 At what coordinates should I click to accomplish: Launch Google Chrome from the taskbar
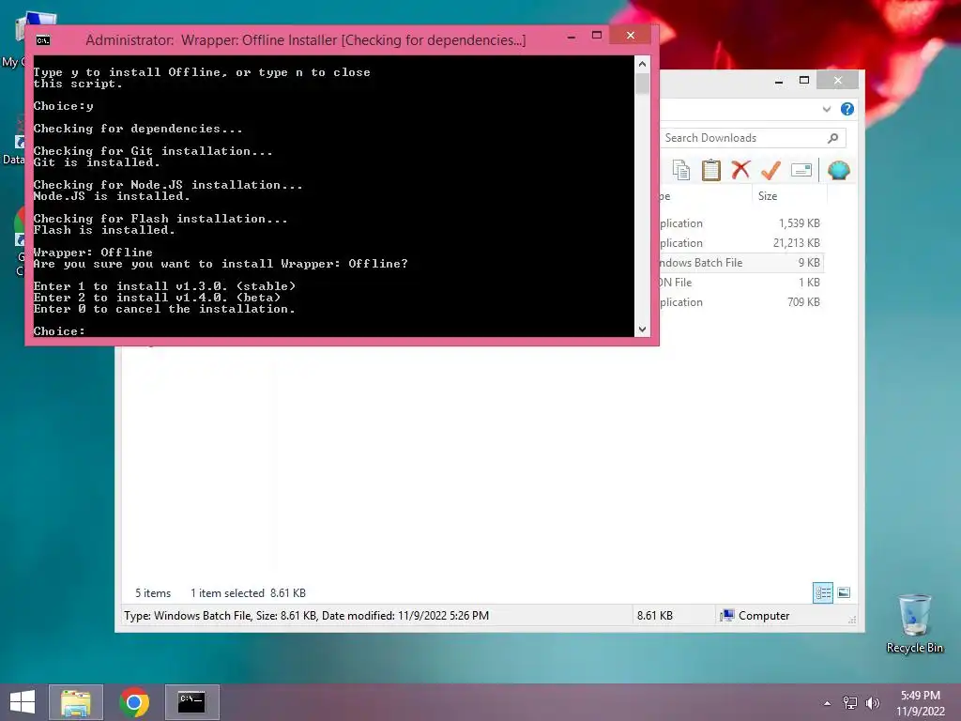[134, 702]
